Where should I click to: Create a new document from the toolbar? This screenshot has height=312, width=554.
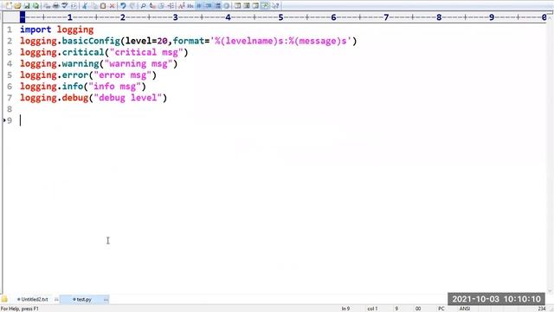(x=9, y=6)
